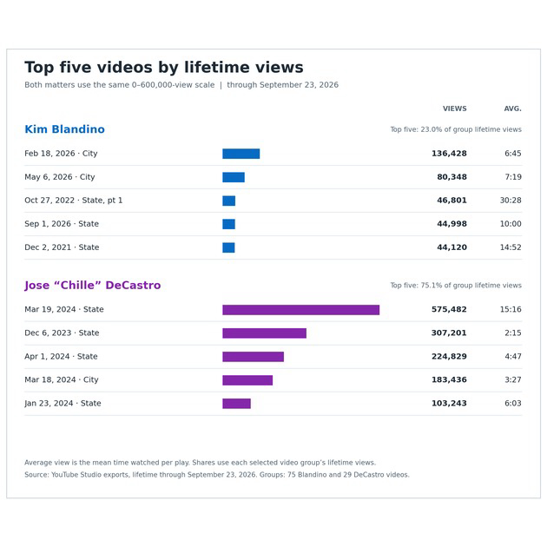Click the purple bar for Mar 19, 2024
This screenshot has width=547, height=547.
coord(301,310)
